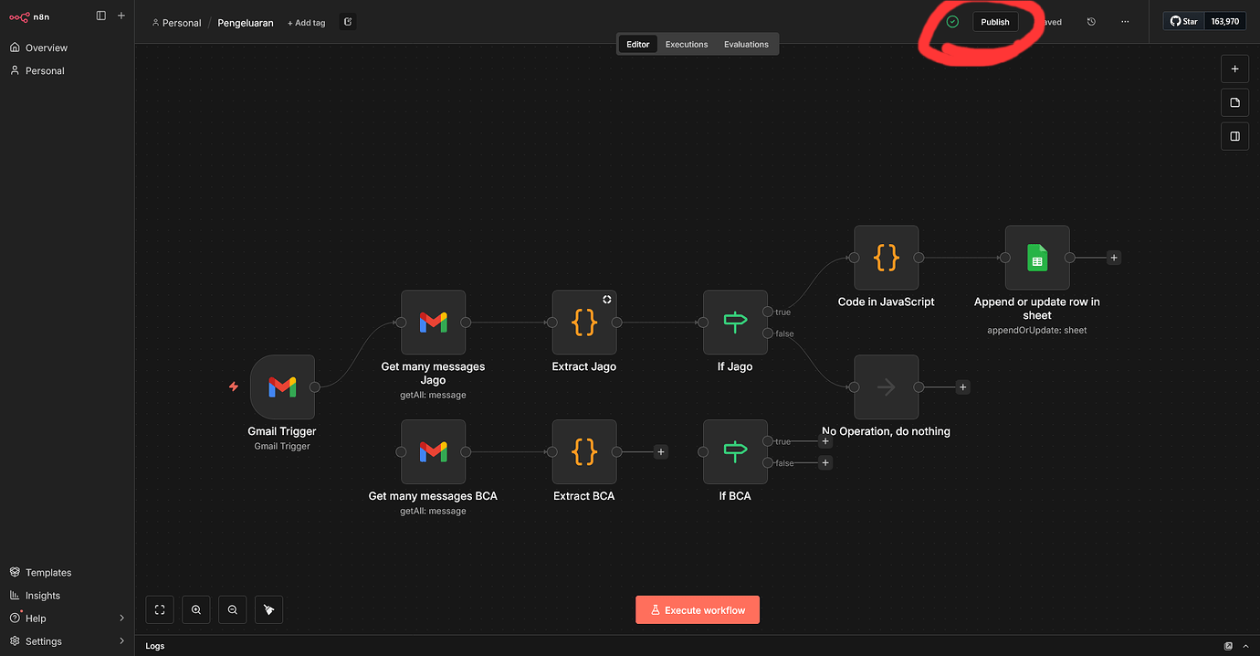Click the icon next to Add tag
The image size is (1260, 656).
tap(348, 22)
